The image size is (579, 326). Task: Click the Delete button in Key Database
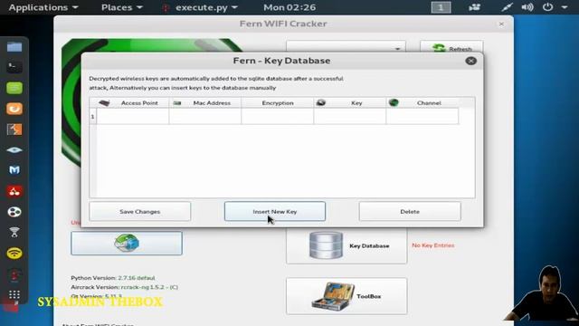pos(410,211)
